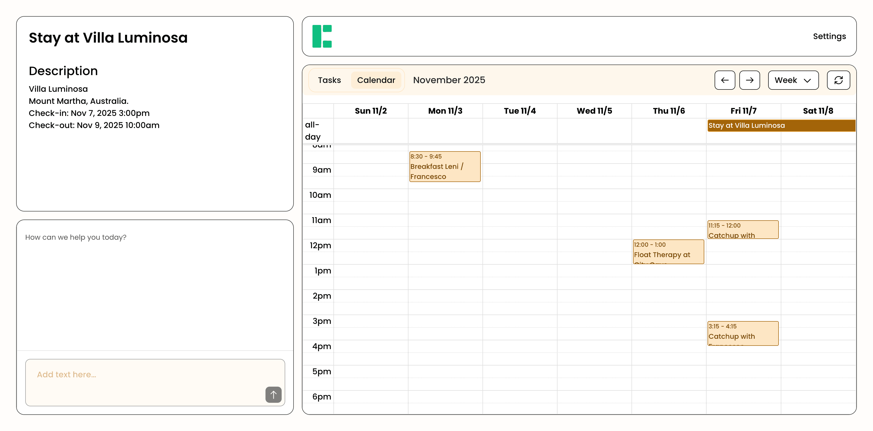Open the 3:15 Catchup event on Friday
Viewport: 873px width, 431px height.
(x=742, y=333)
